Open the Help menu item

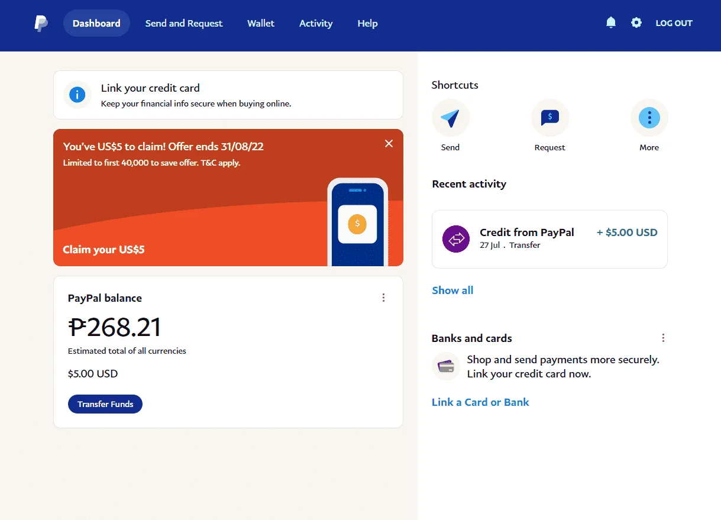pos(367,23)
